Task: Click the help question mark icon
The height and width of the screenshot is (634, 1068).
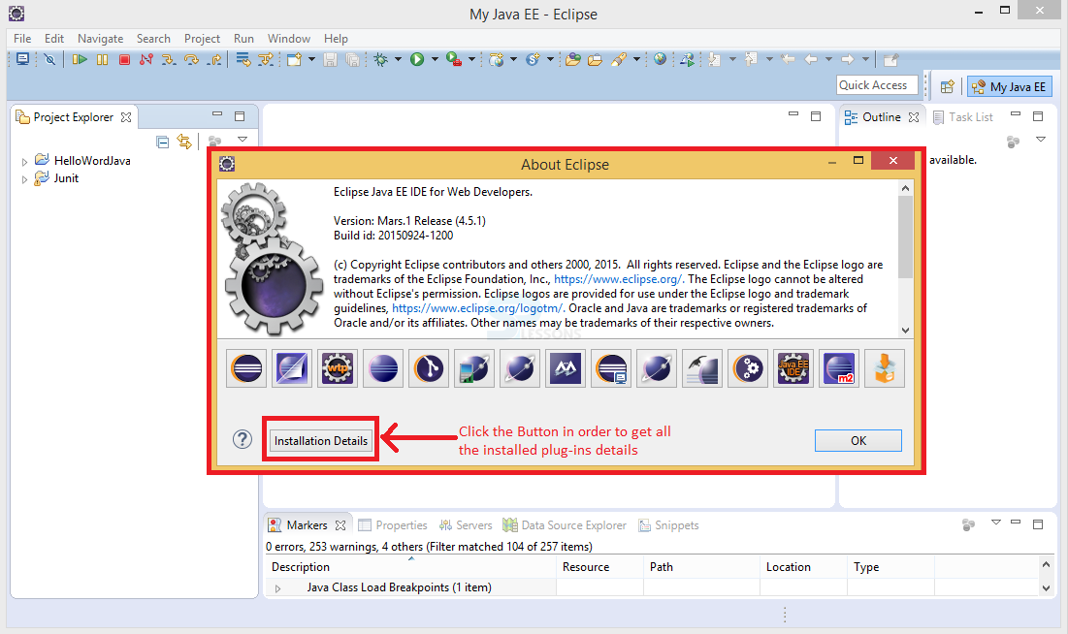Action: 242,439
